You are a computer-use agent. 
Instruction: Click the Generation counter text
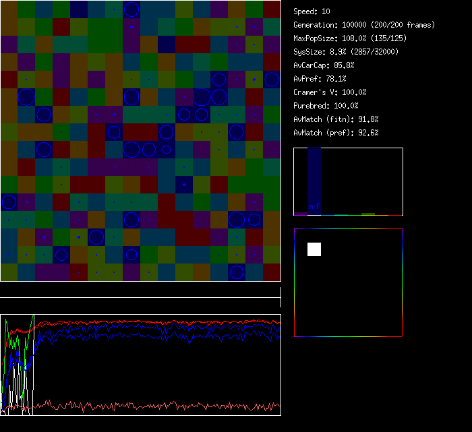(x=364, y=25)
